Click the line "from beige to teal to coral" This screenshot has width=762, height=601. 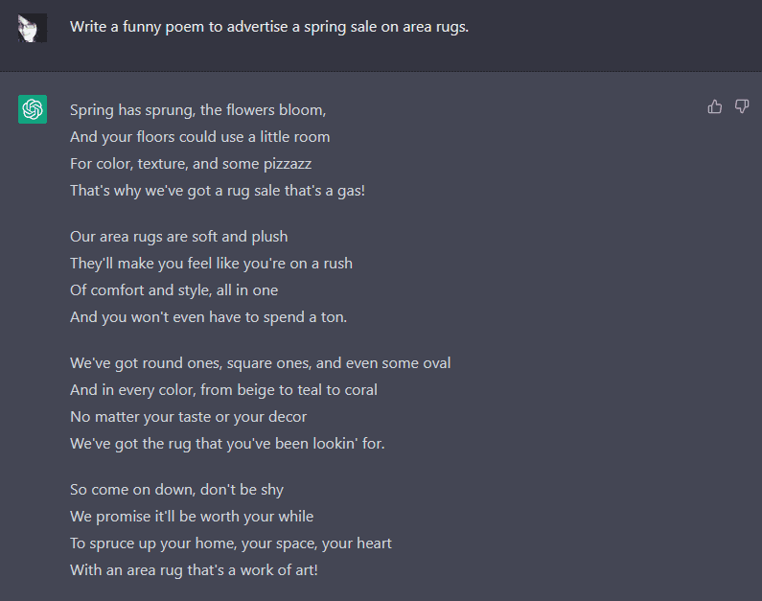223,390
